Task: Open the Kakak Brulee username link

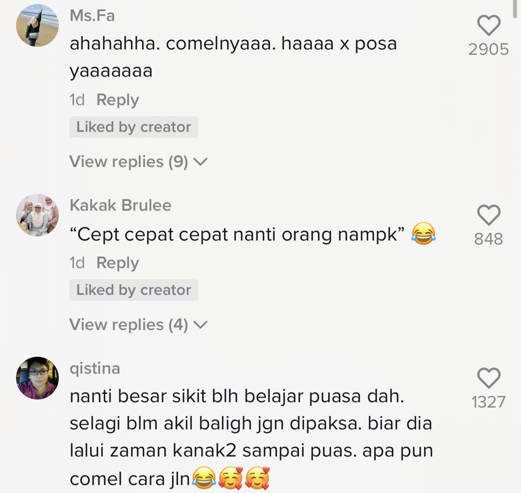Action: click(120, 205)
